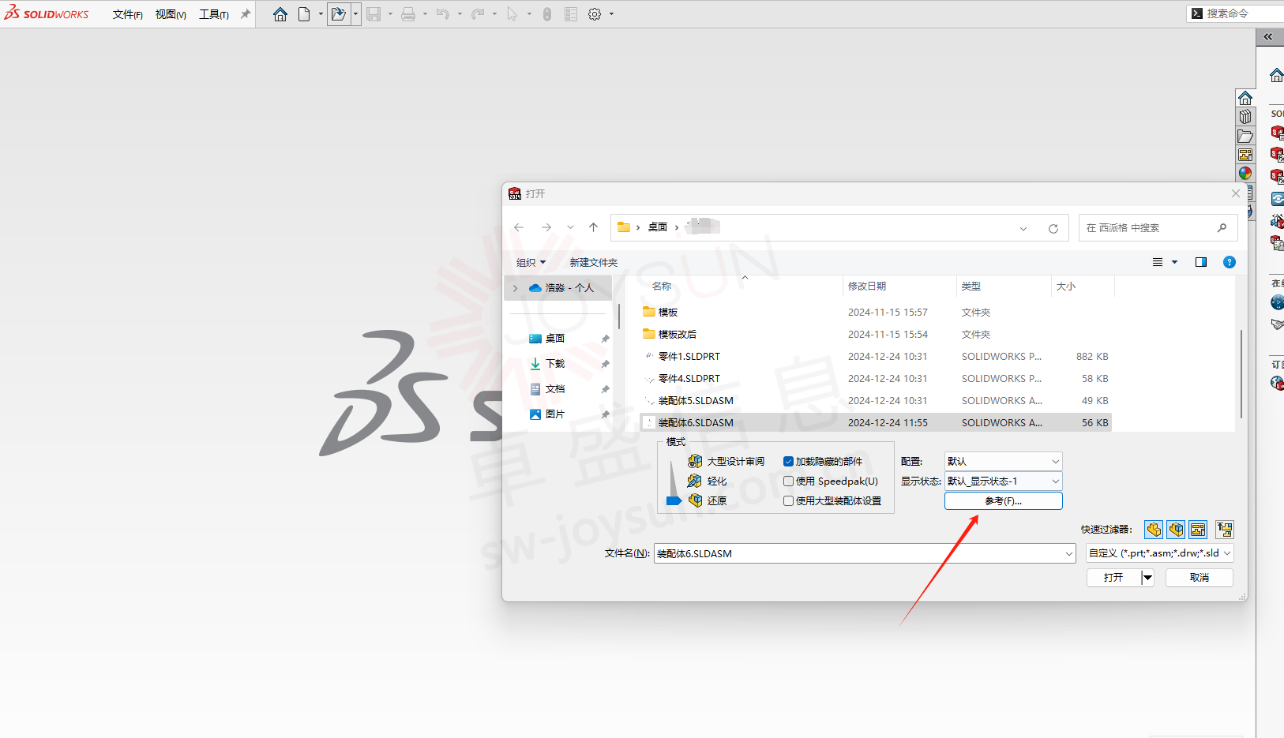Open the Design Library task pane tab
Screen dimensions: 1284x738
[1245, 117]
